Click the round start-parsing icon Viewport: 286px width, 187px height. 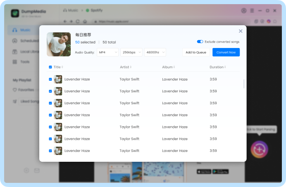coord(260,149)
